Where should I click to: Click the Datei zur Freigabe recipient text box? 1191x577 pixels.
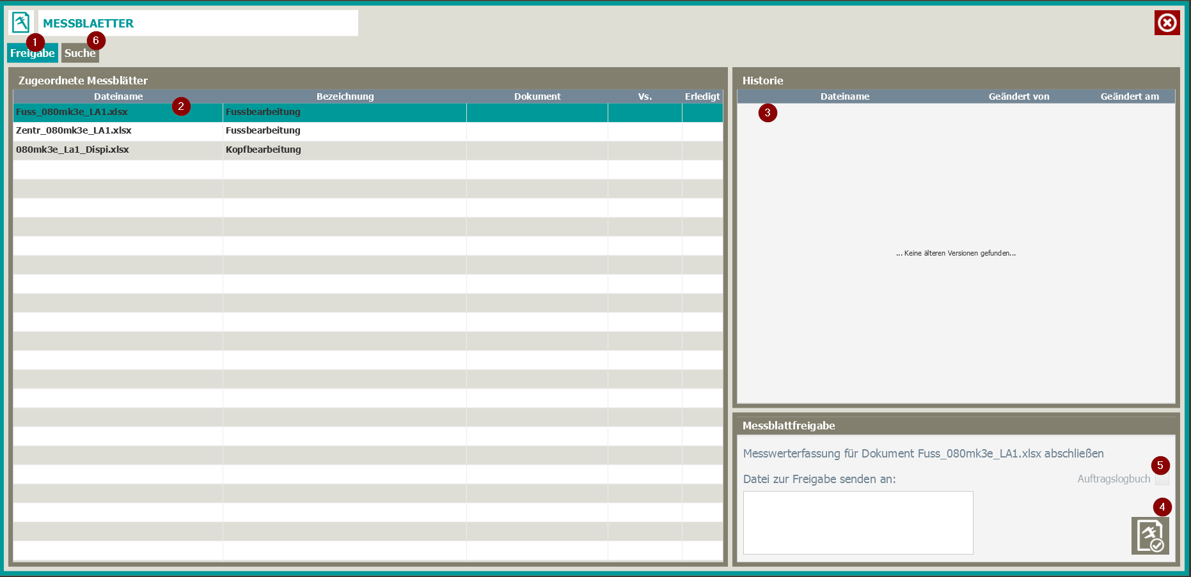[858, 522]
